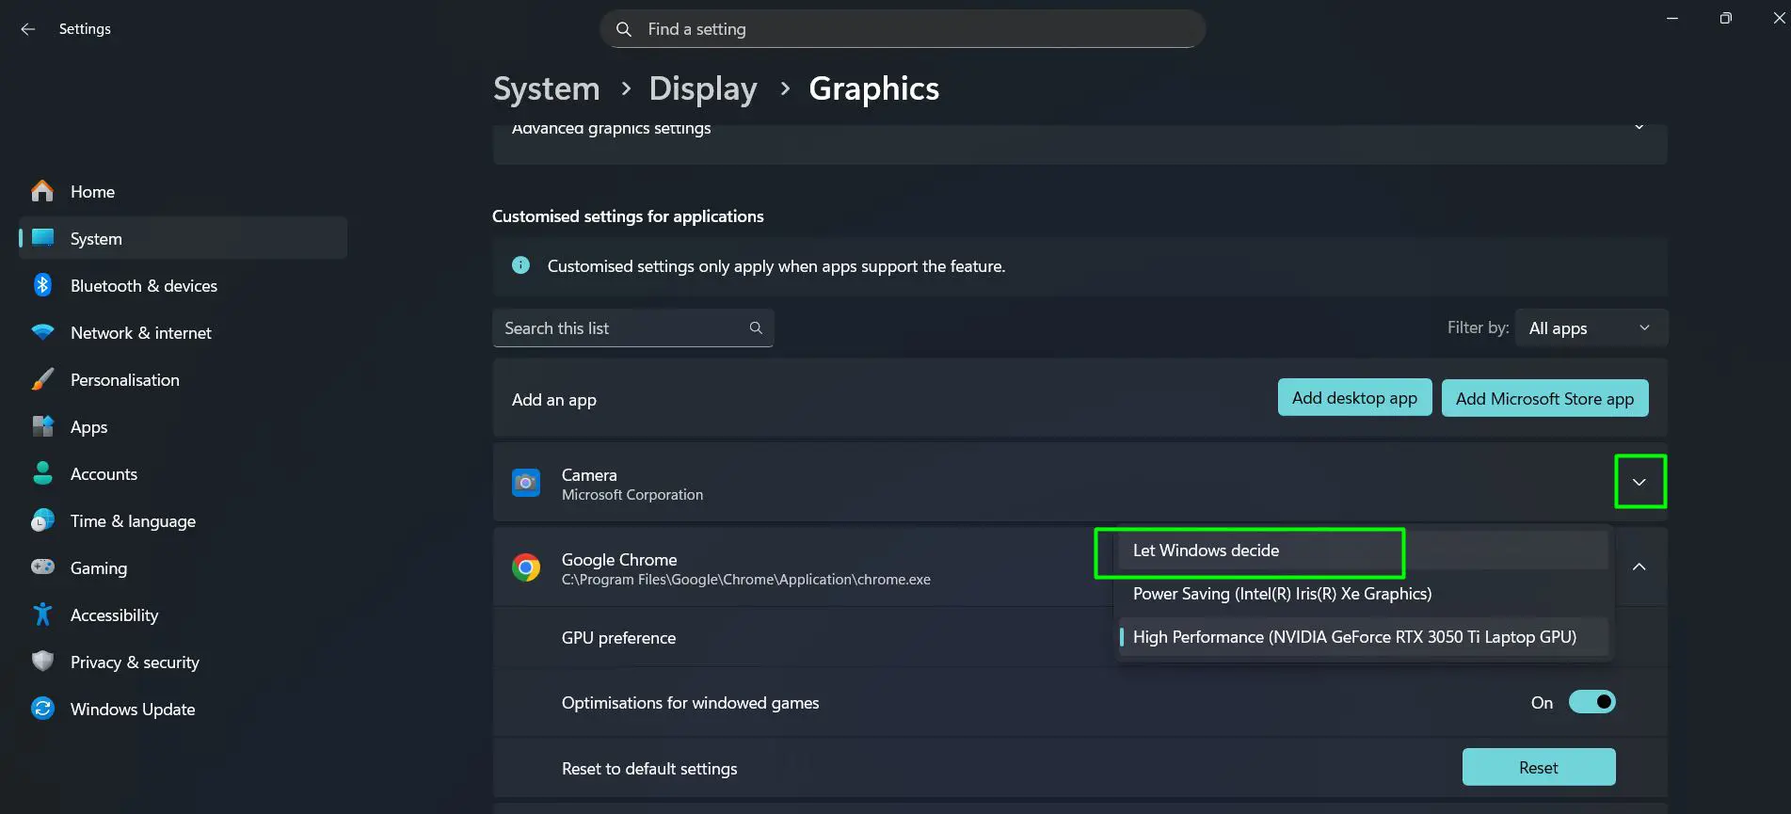Click the Time & language globe icon
This screenshot has height=814, width=1791.
coord(42,520)
